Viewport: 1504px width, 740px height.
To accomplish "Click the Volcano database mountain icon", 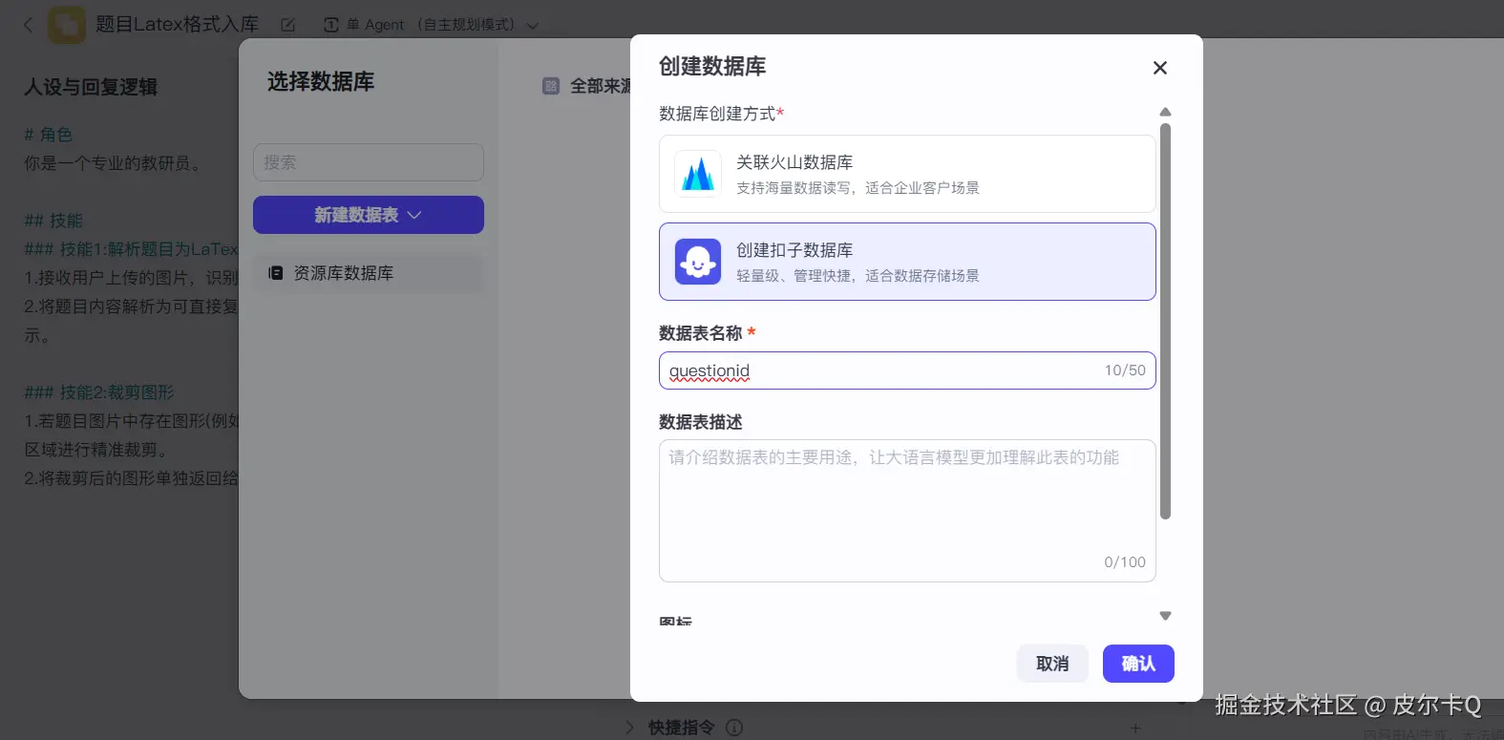I will [x=698, y=174].
